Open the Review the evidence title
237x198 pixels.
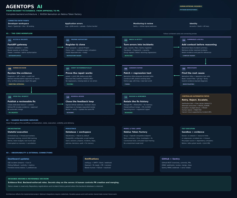(x=20, y=73)
